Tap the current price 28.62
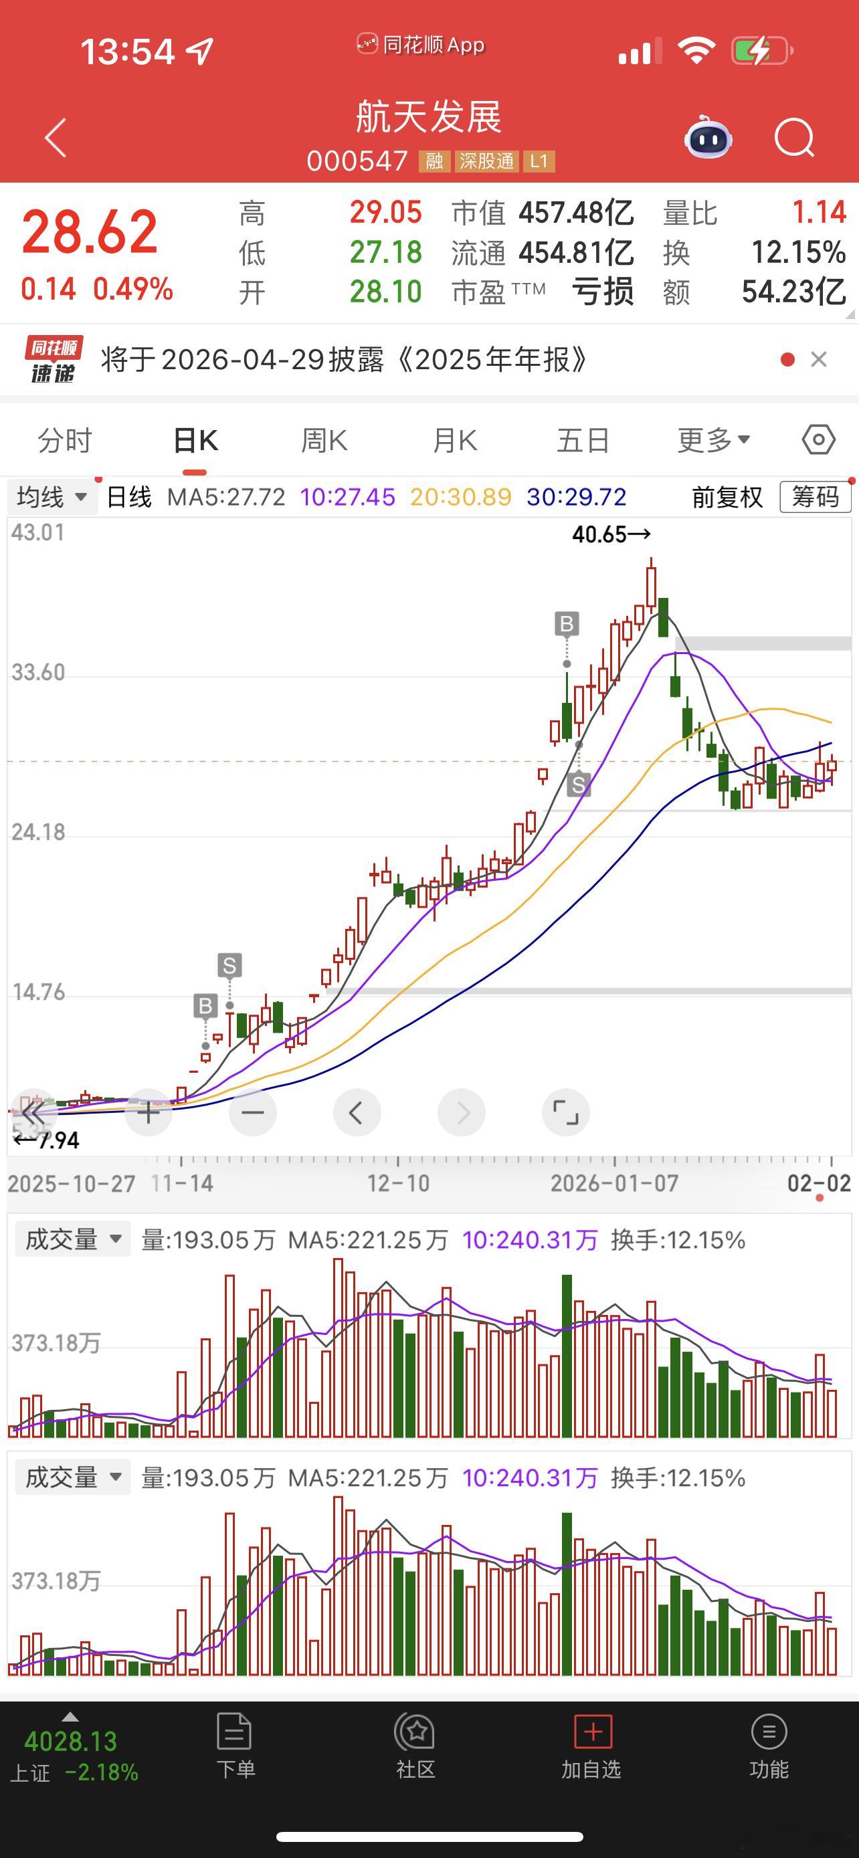Viewport: 859px width, 1858px height. 90,231
